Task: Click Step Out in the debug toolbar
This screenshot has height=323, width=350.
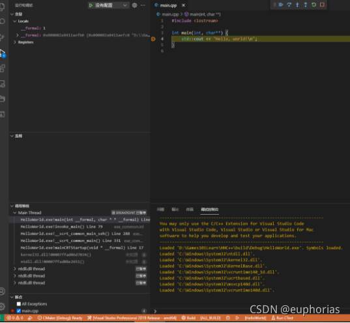Action: click(306, 5)
